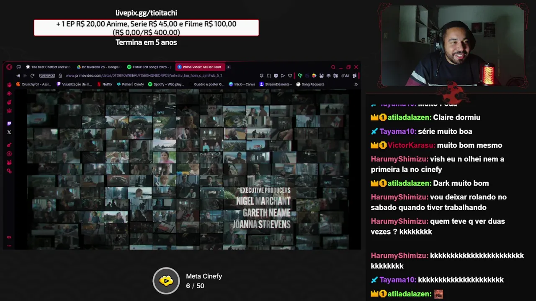
Task: Click the gamepad workspace icon beside Opera logo
Action: point(18,67)
